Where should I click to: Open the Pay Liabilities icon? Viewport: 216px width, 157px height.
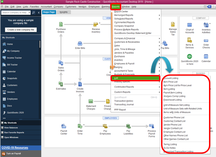tap(128, 126)
